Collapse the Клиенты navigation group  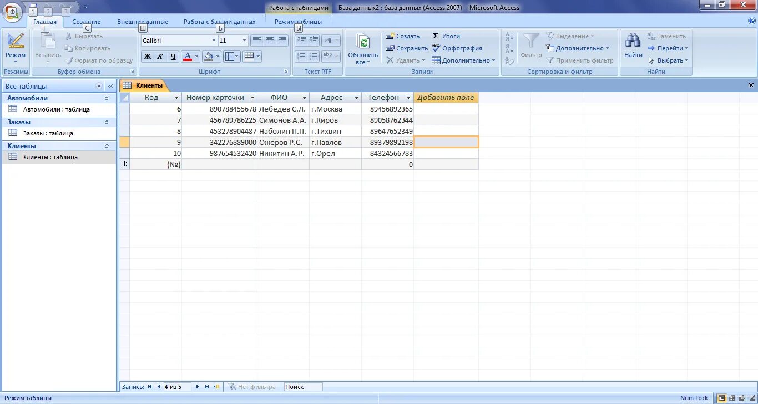tap(107, 146)
